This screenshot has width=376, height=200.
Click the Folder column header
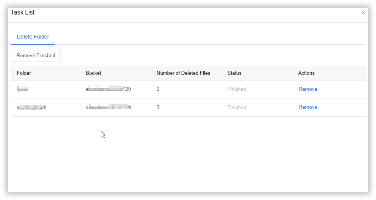point(24,73)
